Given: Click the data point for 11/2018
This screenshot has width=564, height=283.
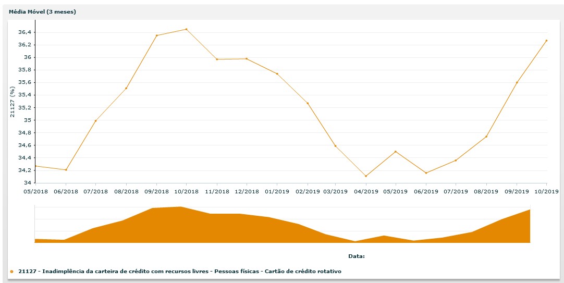Looking at the screenshot, I should tap(217, 59).
